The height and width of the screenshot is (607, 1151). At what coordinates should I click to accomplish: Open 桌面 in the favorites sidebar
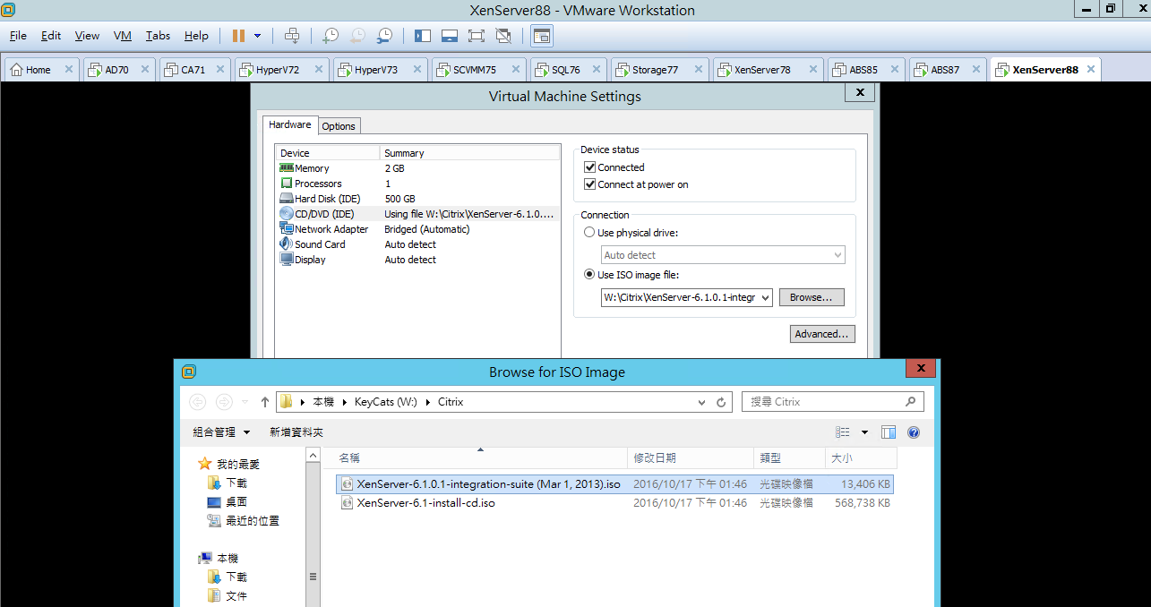tap(236, 502)
